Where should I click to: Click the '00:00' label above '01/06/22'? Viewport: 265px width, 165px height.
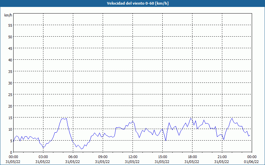coord(252,157)
